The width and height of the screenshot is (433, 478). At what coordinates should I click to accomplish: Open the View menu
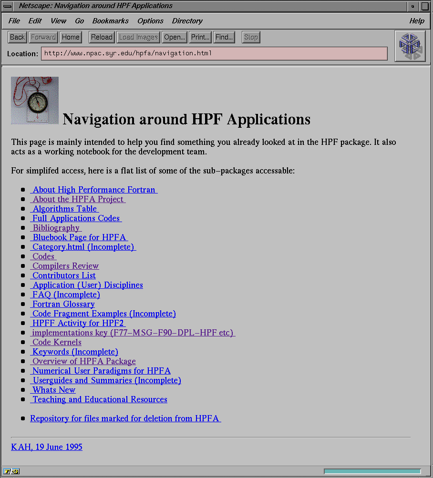click(x=58, y=20)
